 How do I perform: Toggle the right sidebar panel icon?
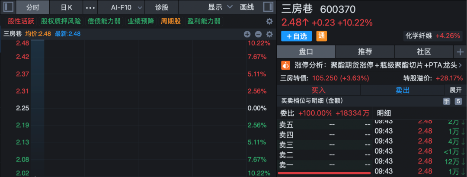coord(268,7)
